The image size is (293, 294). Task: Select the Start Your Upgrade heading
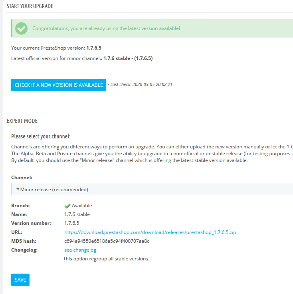tap(30, 6)
